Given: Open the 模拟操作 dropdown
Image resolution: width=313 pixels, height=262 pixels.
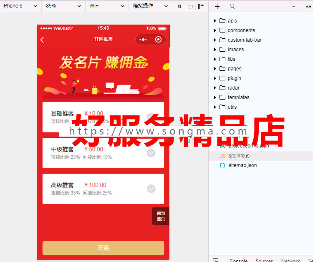Looking at the screenshot, I should [x=150, y=6].
